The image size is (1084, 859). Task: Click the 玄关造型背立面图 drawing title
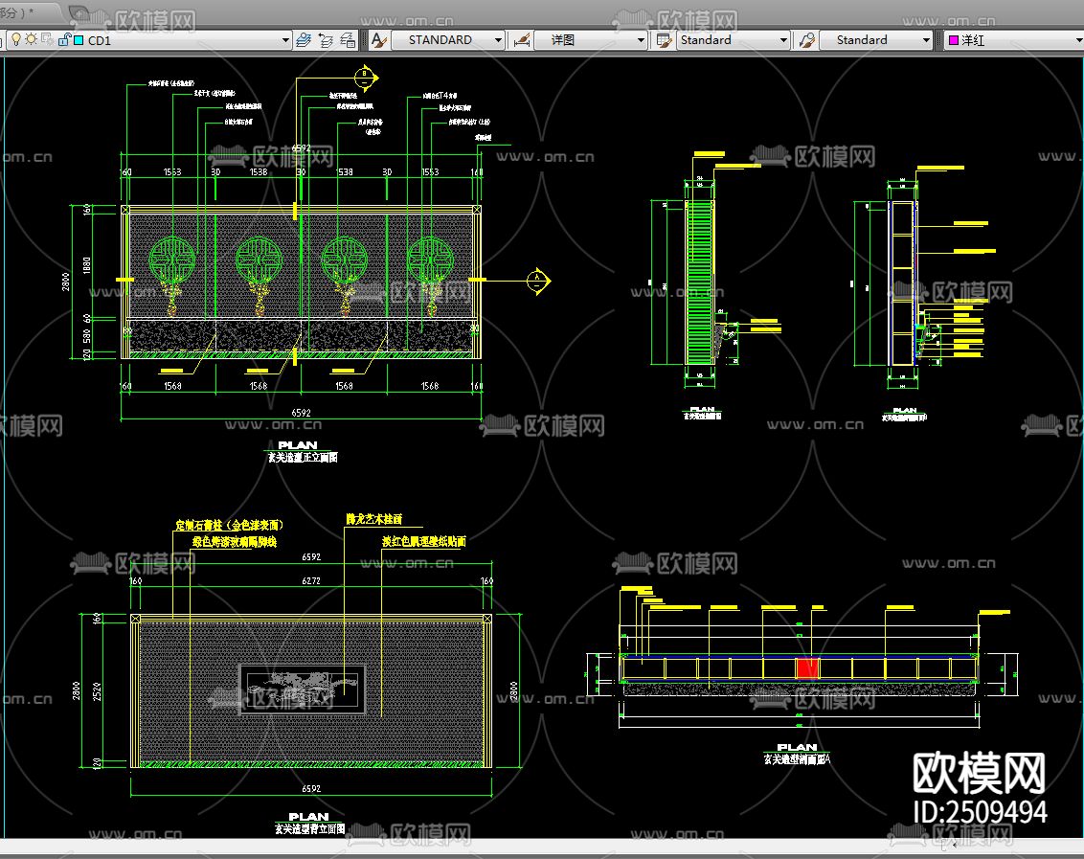tap(309, 828)
